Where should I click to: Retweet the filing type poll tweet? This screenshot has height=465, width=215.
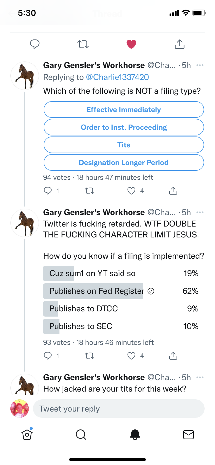point(90,191)
